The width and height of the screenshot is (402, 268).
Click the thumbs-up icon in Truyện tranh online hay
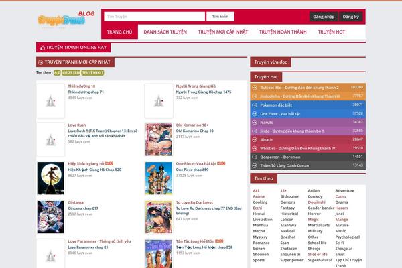(43, 48)
